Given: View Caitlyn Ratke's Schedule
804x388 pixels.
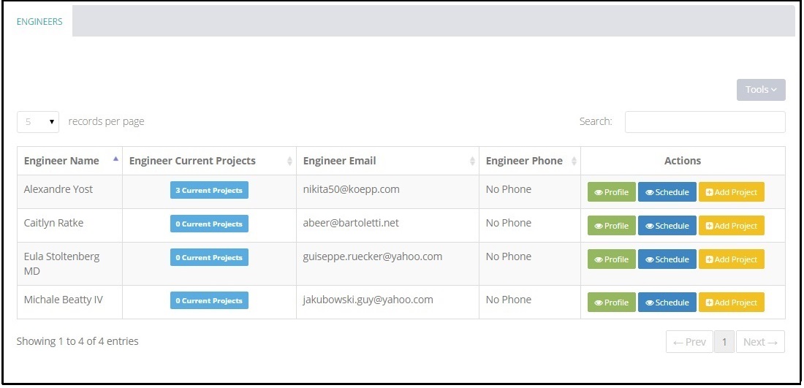Looking at the screenshot, I should 667,226.
